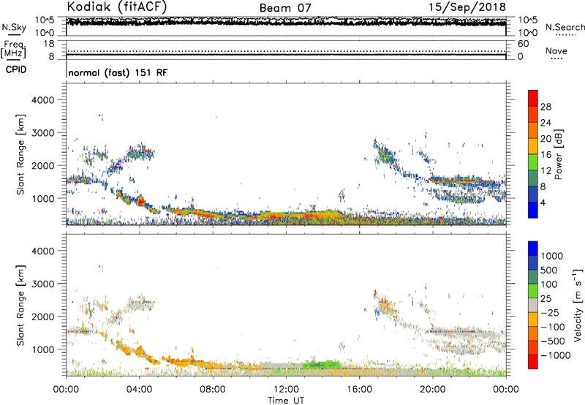Click the 'CPID' label

[x=16, y=69]
